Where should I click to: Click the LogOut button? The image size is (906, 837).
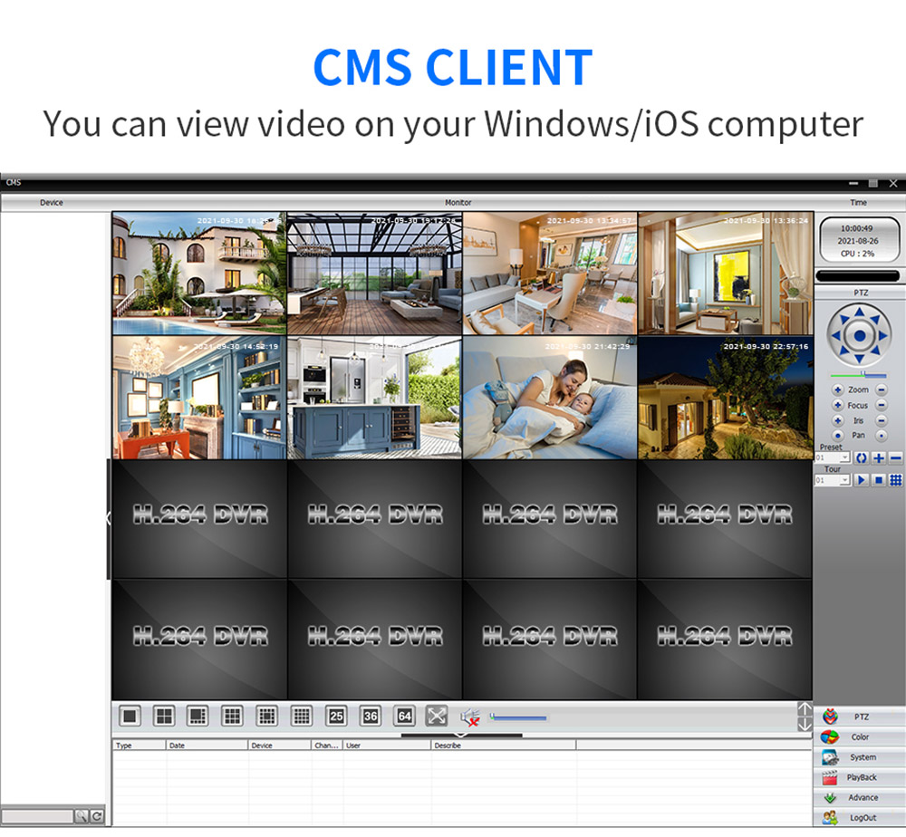pyautogui.click(x=860, y=818)
